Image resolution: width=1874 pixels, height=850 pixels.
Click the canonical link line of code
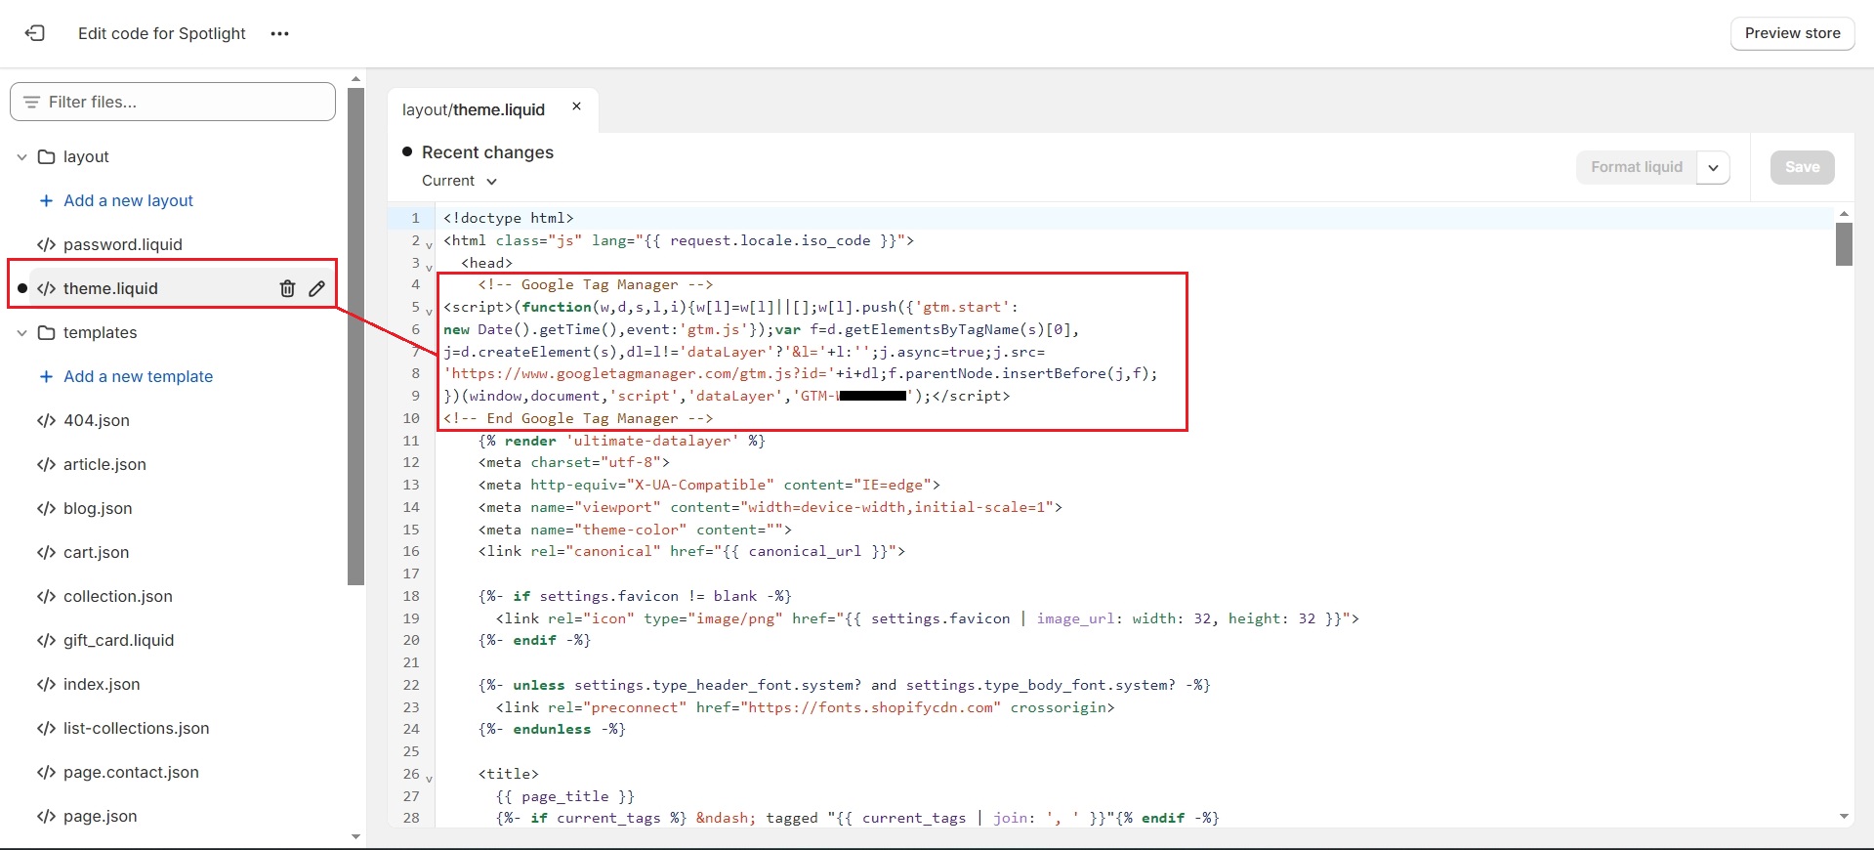[692, 551]
